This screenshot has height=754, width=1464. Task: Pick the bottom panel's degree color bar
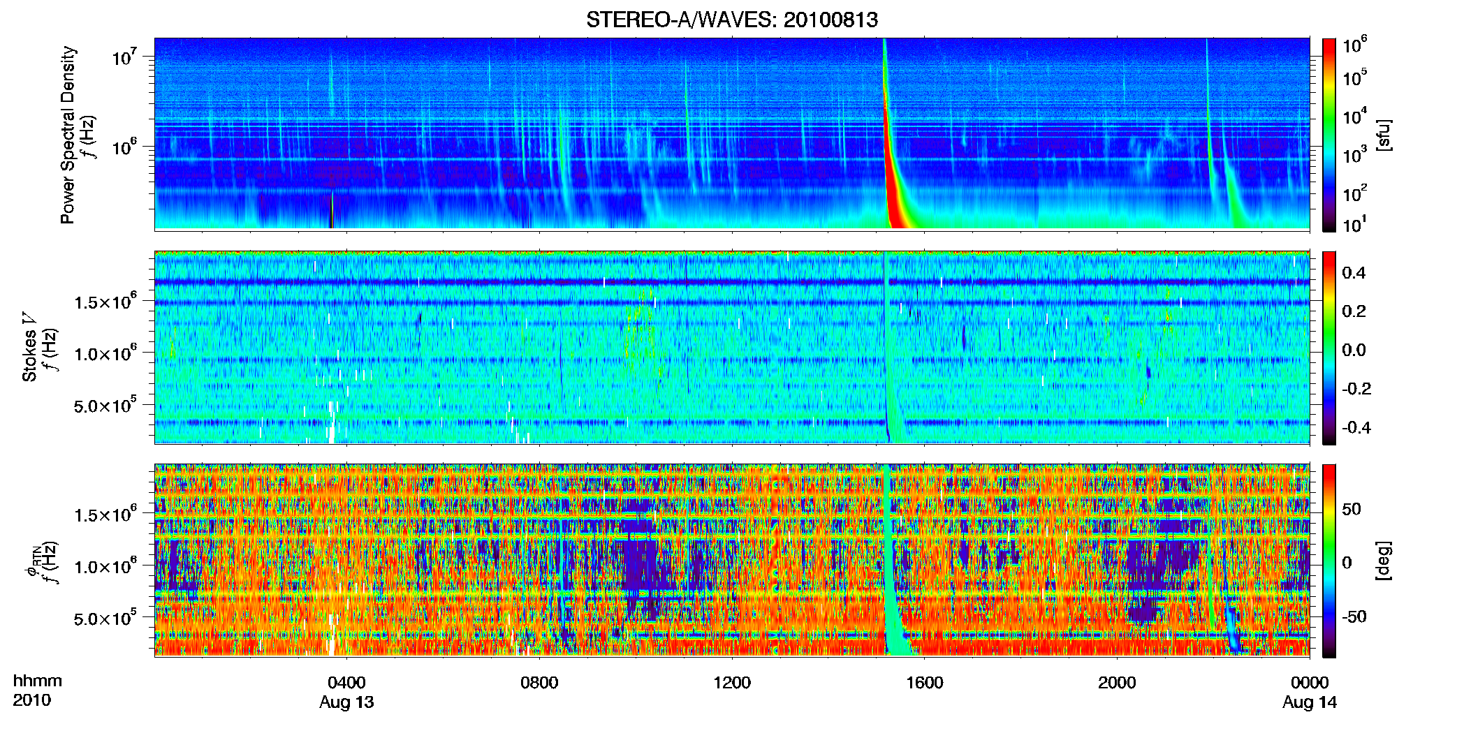pos(1329,561)
